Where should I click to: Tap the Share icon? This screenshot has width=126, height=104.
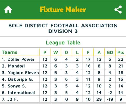coord(118,10)
